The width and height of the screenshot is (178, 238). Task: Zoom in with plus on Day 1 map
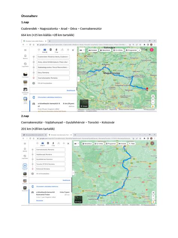point(153,100)
